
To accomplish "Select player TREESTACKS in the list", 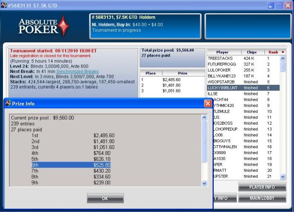I will [x=243, y=58].
